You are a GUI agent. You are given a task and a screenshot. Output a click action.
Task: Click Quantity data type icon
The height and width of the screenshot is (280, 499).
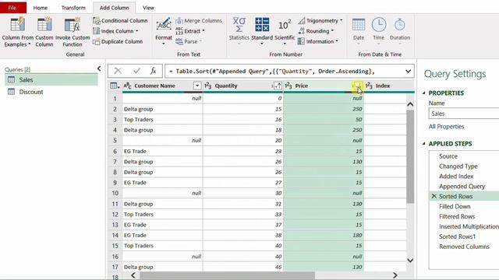tap(208, 86)
